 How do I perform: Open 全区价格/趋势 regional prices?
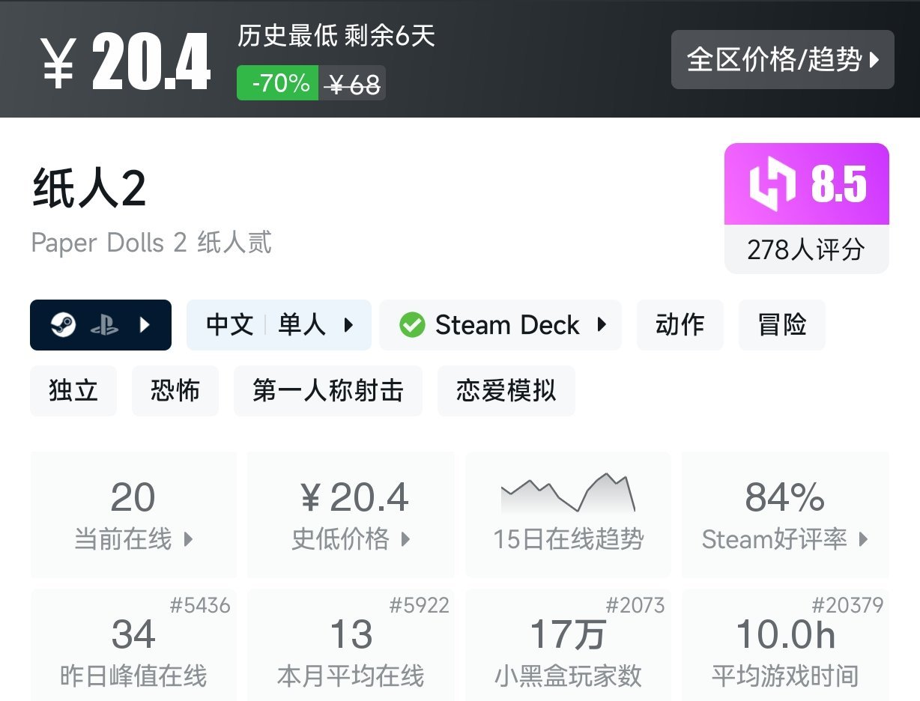click(782, 60)
